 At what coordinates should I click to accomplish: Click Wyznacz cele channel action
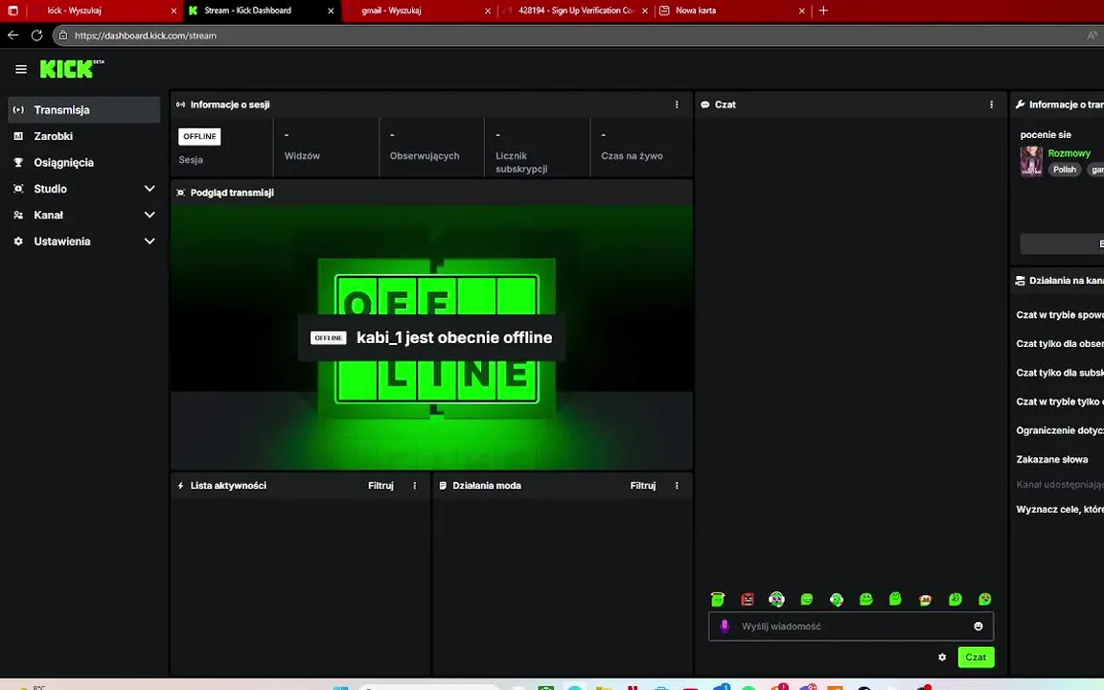click(x=1060, y=509)
